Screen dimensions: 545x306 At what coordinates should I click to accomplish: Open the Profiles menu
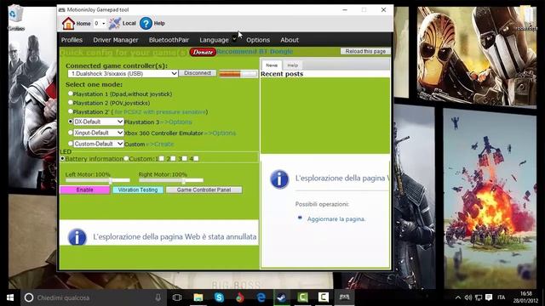(x=72, y=40)
